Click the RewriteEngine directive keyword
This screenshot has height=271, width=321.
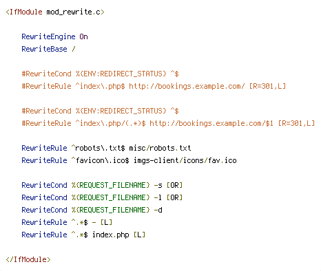coord(48,36)
